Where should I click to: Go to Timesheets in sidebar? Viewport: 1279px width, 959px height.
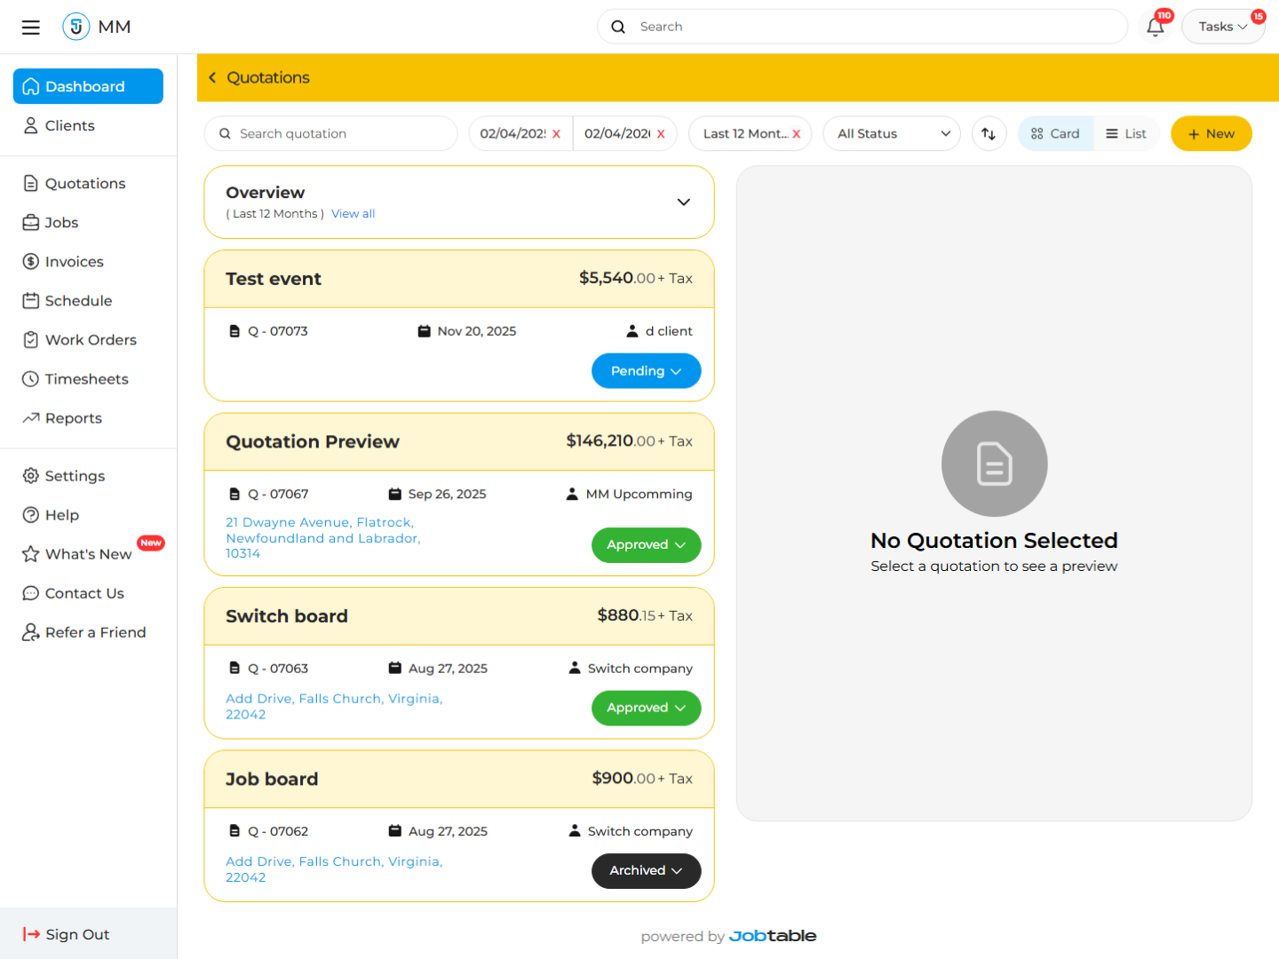pos(86,379)
